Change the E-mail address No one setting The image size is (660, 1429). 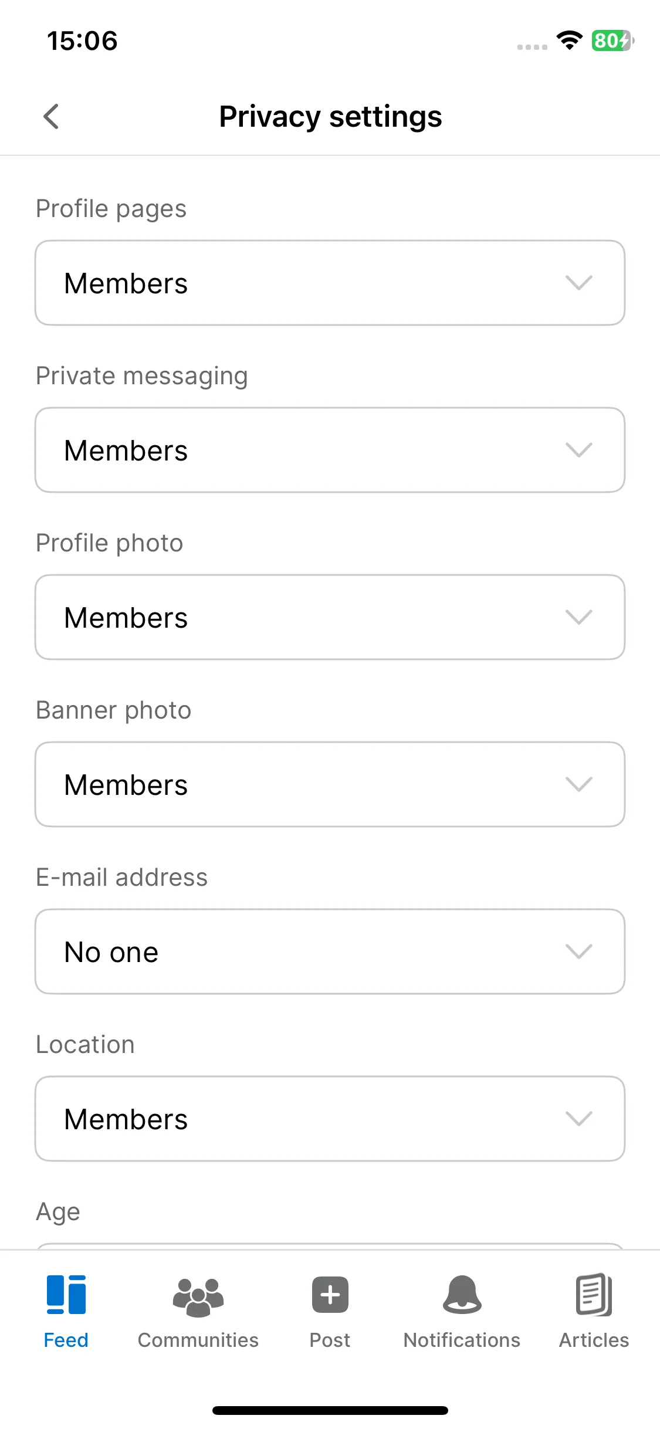click(x=330, y=951)
